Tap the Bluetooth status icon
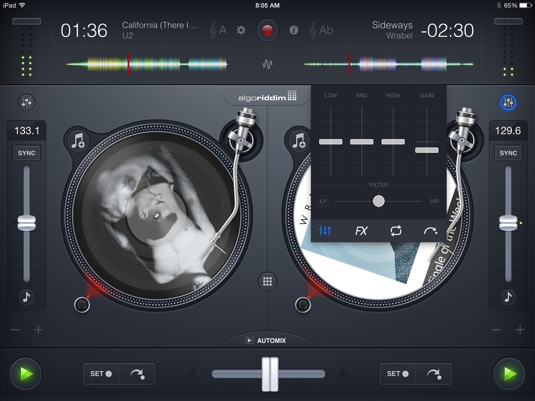 pyautogui.click(x=499, y=5)
